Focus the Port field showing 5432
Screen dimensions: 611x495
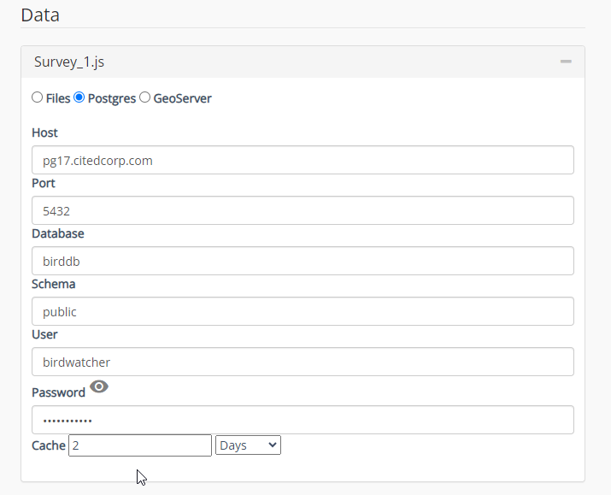(303, 210)
